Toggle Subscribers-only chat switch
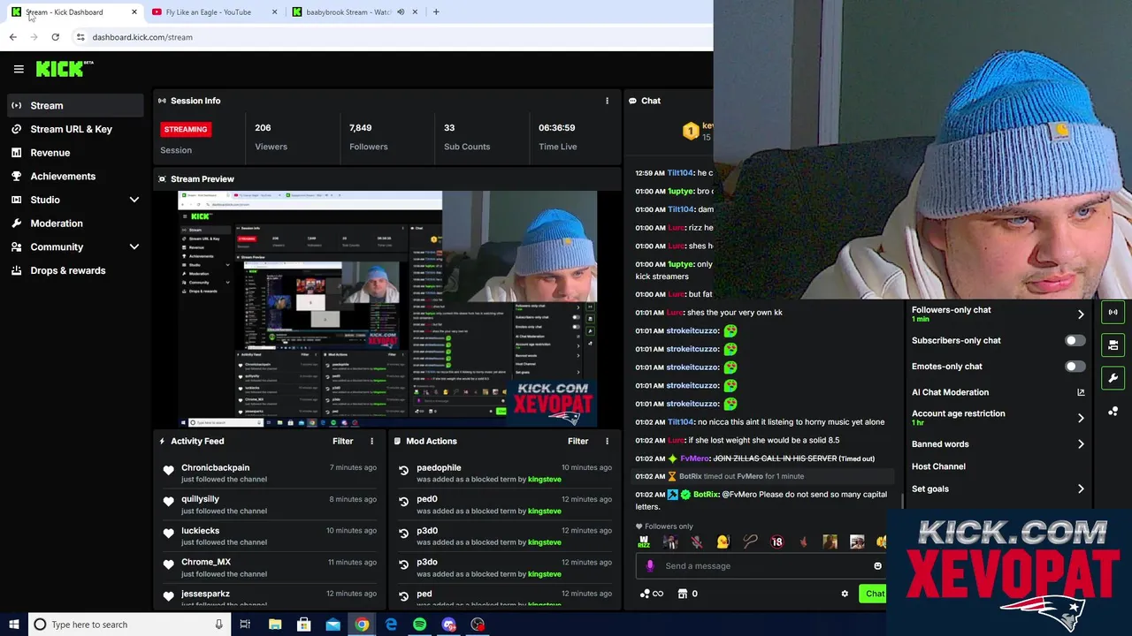 [1075, 340]
